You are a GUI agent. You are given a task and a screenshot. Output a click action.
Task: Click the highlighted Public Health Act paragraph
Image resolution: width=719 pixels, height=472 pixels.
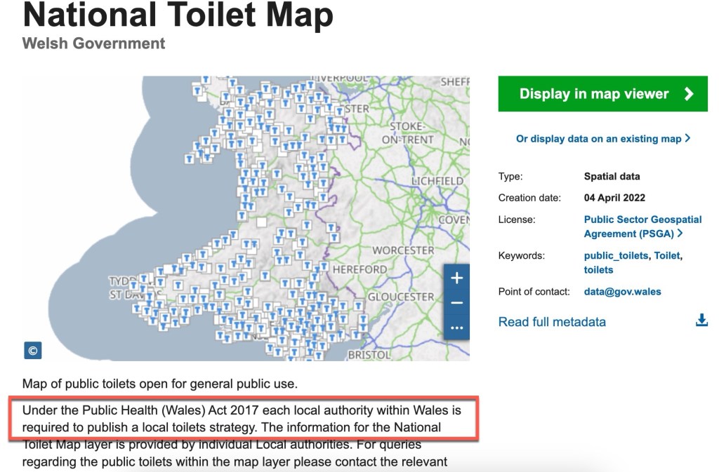(242, 419)
